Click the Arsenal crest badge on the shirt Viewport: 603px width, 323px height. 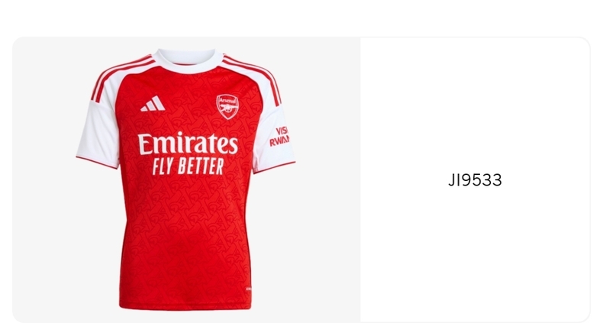[227, 107]
